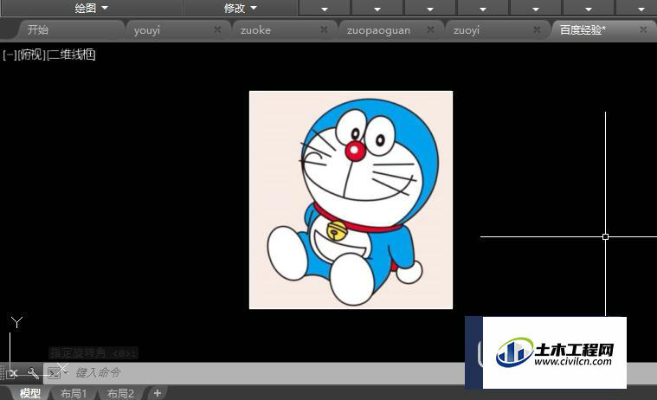
Task: Close the zuoke drawing tab
Action: point(324,29)
